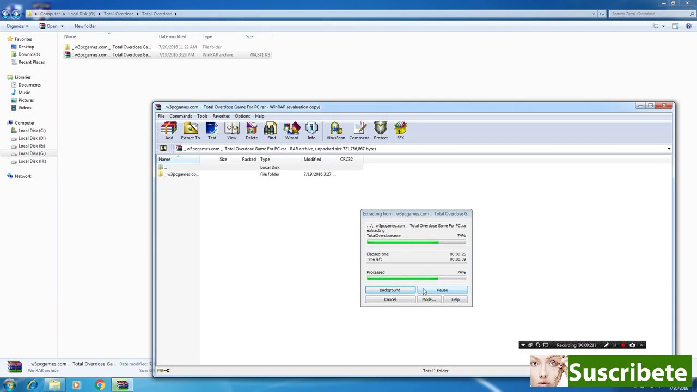Open Google Chrome from the taskbar
The height and width of the screenshot is (392, 697).
click(99, 384)
